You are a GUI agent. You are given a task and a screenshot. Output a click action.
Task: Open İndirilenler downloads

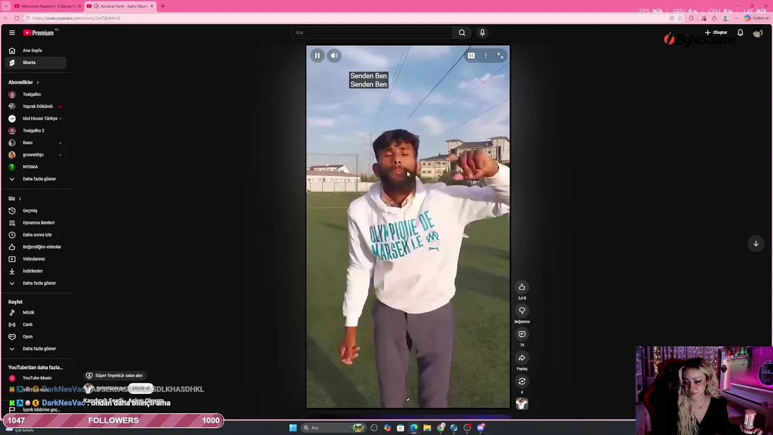coord(35,271)
